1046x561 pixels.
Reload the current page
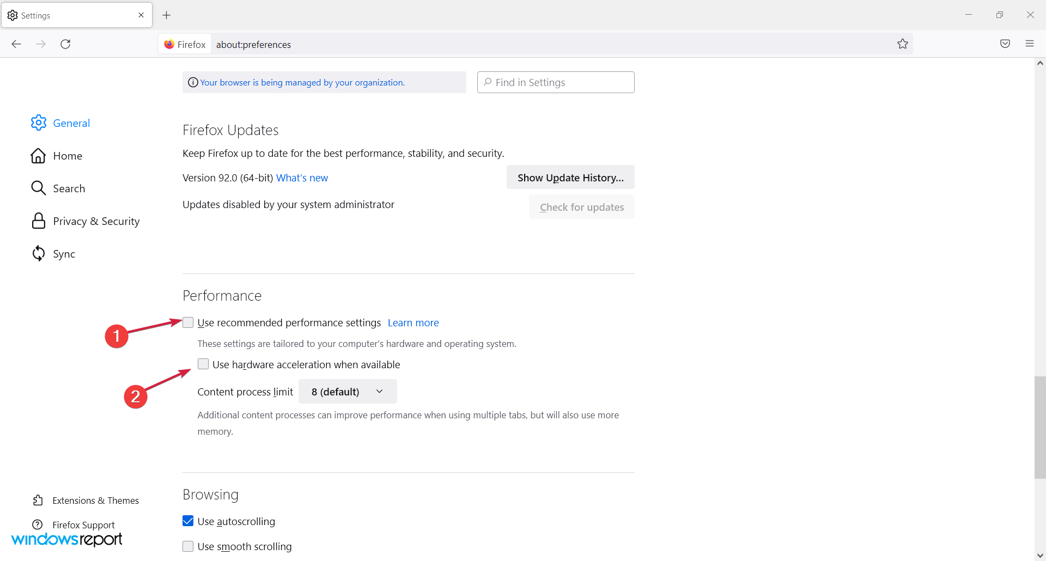pos(65,44)
